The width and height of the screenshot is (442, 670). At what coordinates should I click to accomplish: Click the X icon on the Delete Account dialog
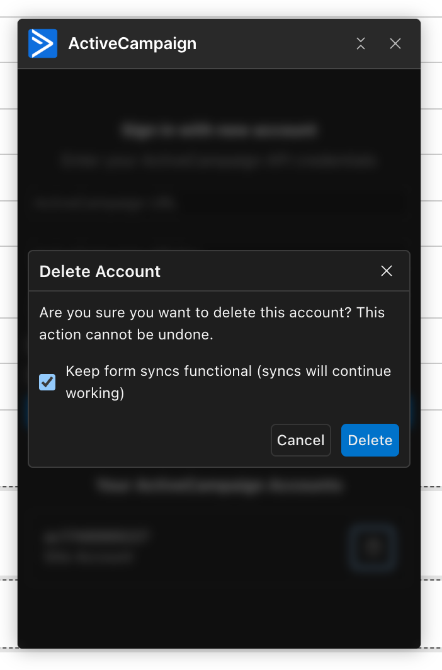pos(387,271)
